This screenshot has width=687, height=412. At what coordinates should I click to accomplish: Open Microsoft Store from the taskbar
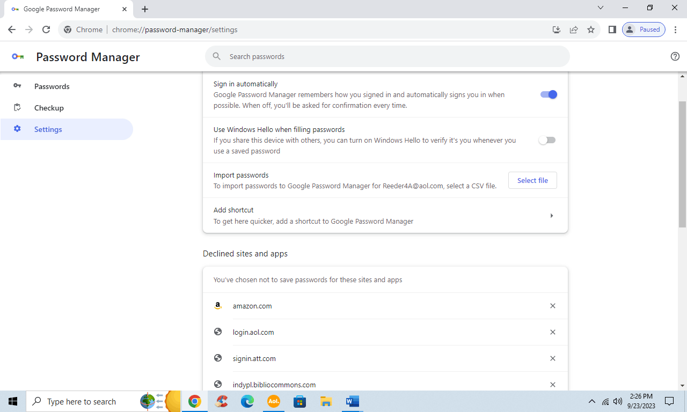[300, 401]
